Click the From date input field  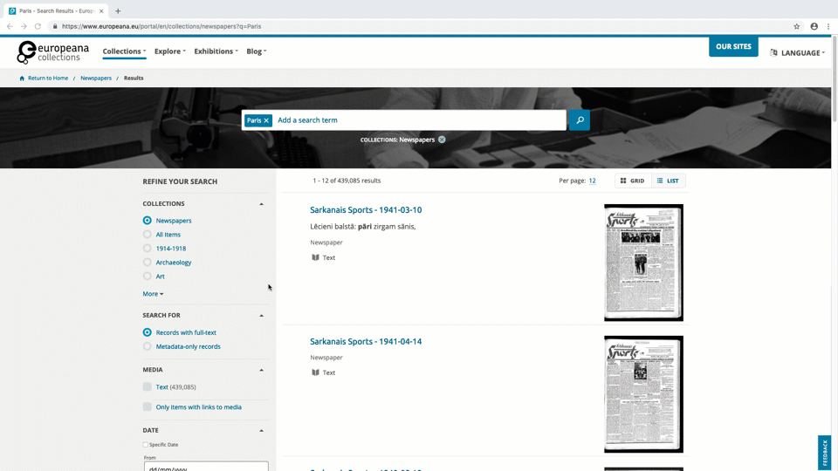206,467
